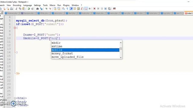Image resolution: width=193 pixels, height=108 pixels.
Task: Close the While.php tab
Action: 49,13
